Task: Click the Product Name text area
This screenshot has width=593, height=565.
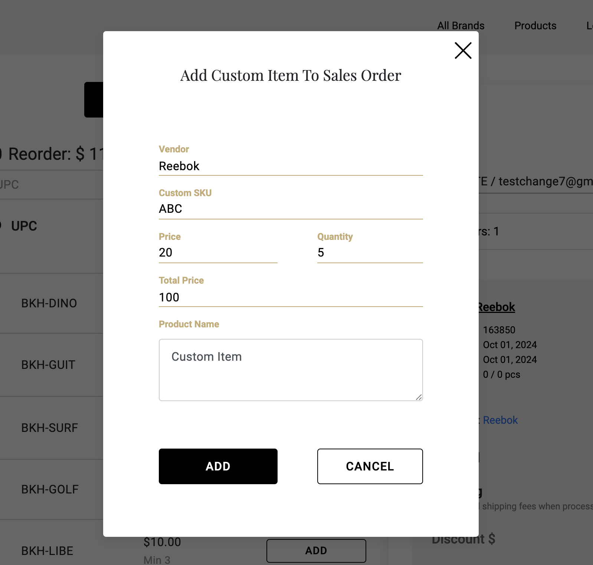Action: pyautogui.click(x=290, y=369)
